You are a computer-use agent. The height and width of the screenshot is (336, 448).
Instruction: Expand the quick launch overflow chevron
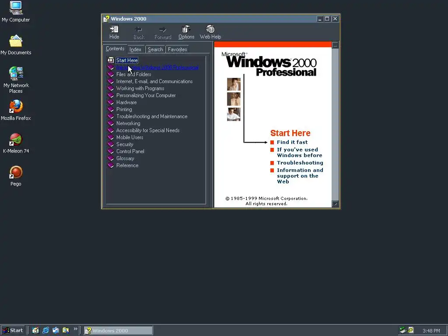click(75, 329)
